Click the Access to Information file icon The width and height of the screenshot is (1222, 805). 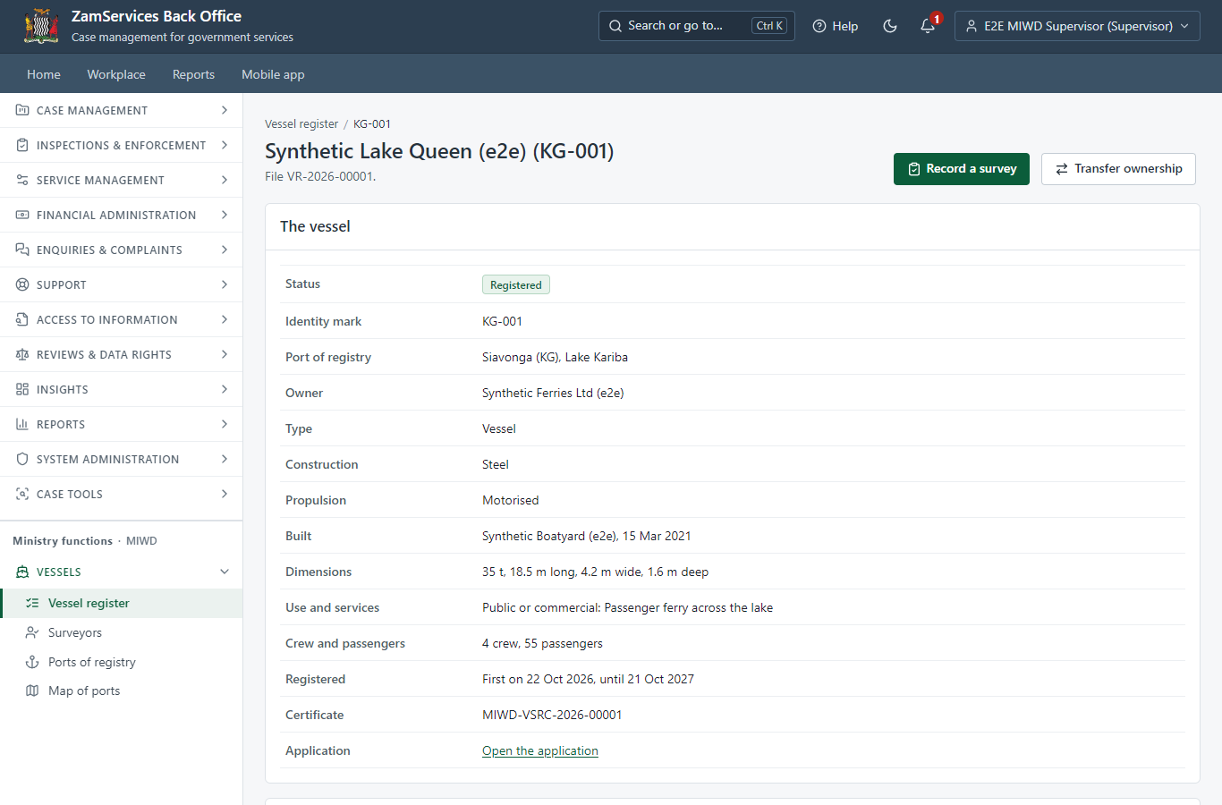pyautogui.click(x=22, y=319)
